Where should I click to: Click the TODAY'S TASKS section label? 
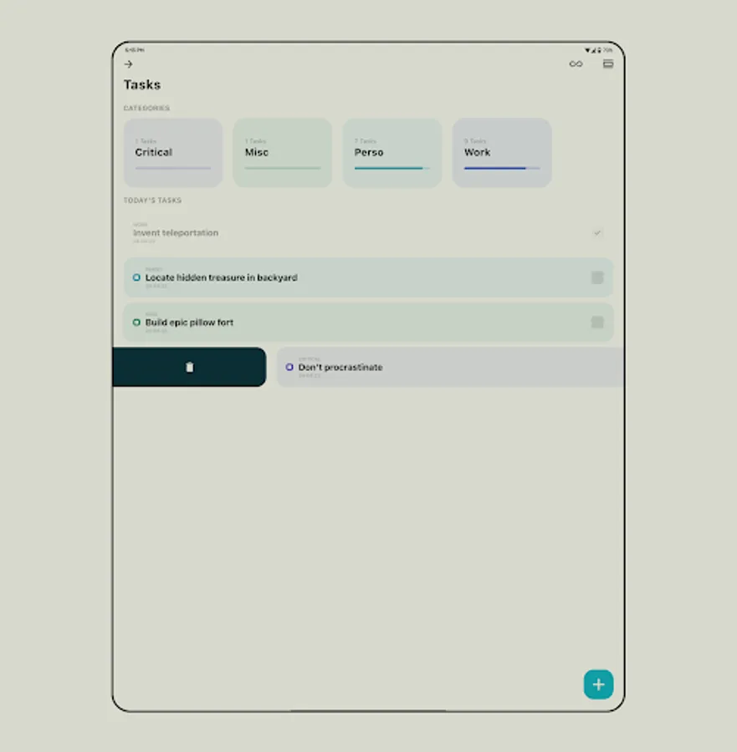click(x=153, y=200)
